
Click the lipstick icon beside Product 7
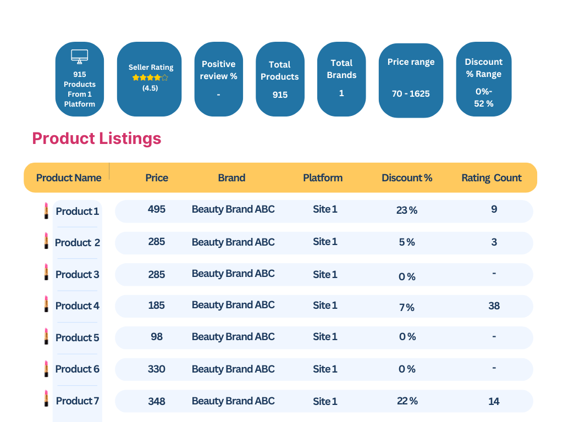click(x=46, y=398)
